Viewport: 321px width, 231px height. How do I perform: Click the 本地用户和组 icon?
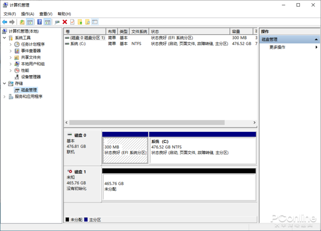[17, 64]
